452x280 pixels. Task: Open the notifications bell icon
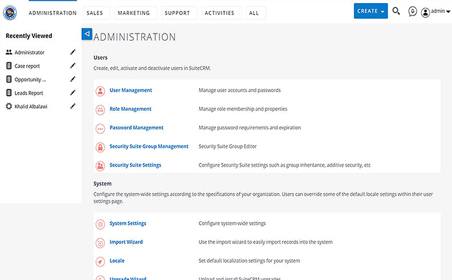click(x=412, y=12)
